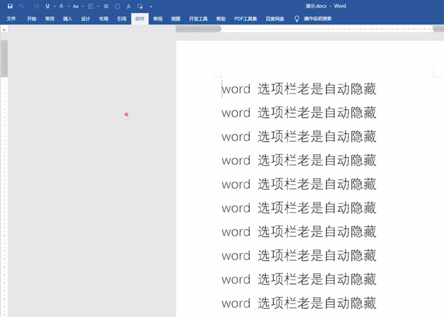
Task: Apply text effects with the outlined A icon
Action: (61, 6)
